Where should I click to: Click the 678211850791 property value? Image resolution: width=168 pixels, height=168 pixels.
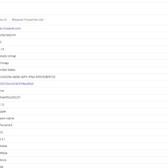pyautogui.click(x=8, y=35)
